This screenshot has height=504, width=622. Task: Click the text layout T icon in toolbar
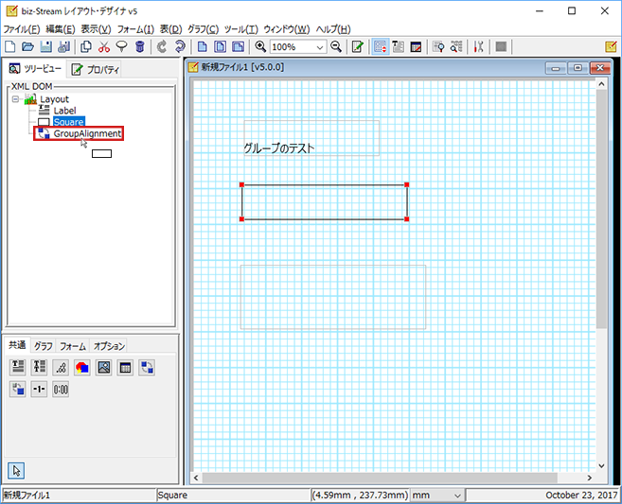(398, 46)
